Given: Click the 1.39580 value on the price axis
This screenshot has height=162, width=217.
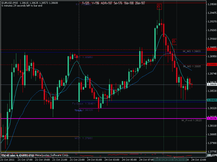Looking at the screenshot, I should click(212, 4).
